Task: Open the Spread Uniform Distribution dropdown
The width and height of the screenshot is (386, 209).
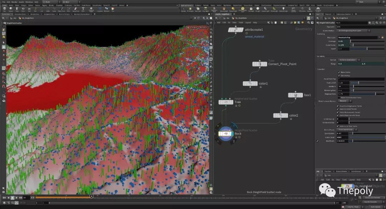Action: pos(349,60)
